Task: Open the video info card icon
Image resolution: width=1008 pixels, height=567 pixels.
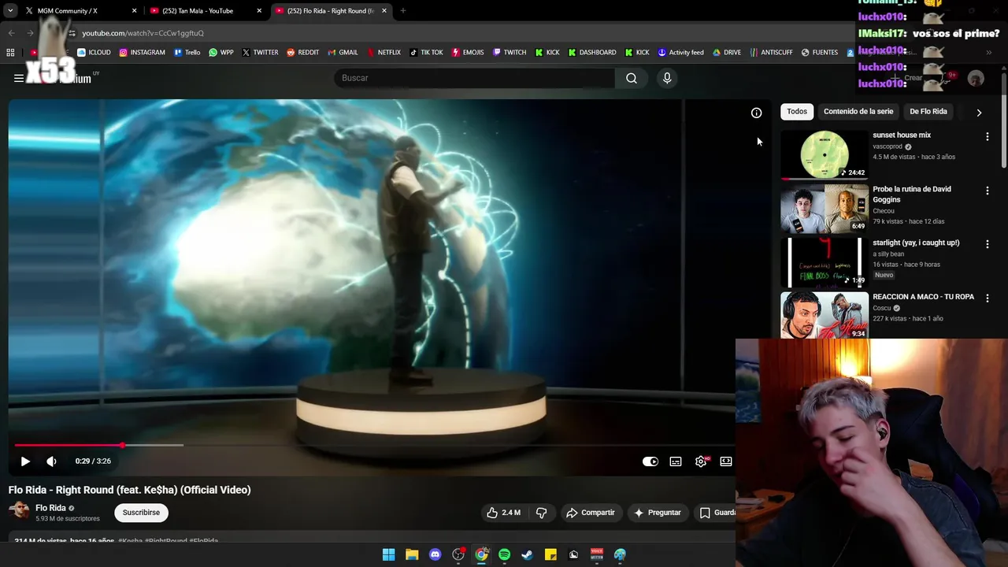Action: [756, 113]
